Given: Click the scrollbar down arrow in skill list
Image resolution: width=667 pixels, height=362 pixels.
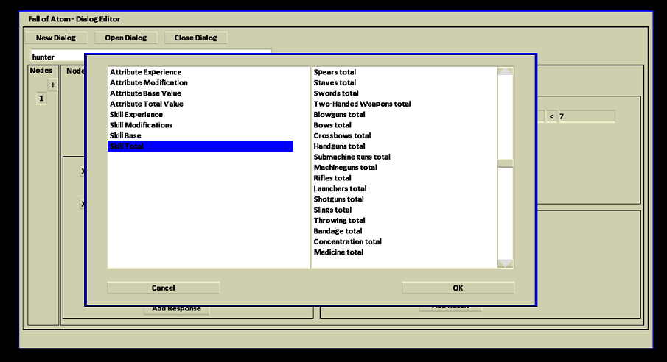Looking at the screenshot, I should (x=506, y=263).
